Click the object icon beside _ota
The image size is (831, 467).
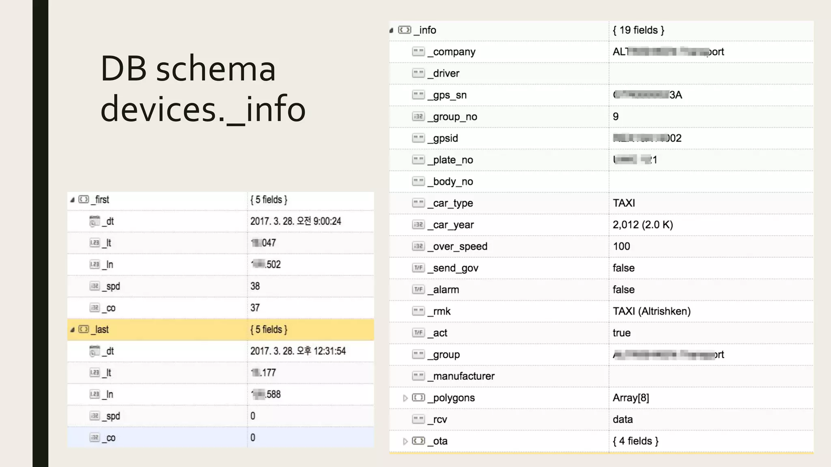point(418,441)
